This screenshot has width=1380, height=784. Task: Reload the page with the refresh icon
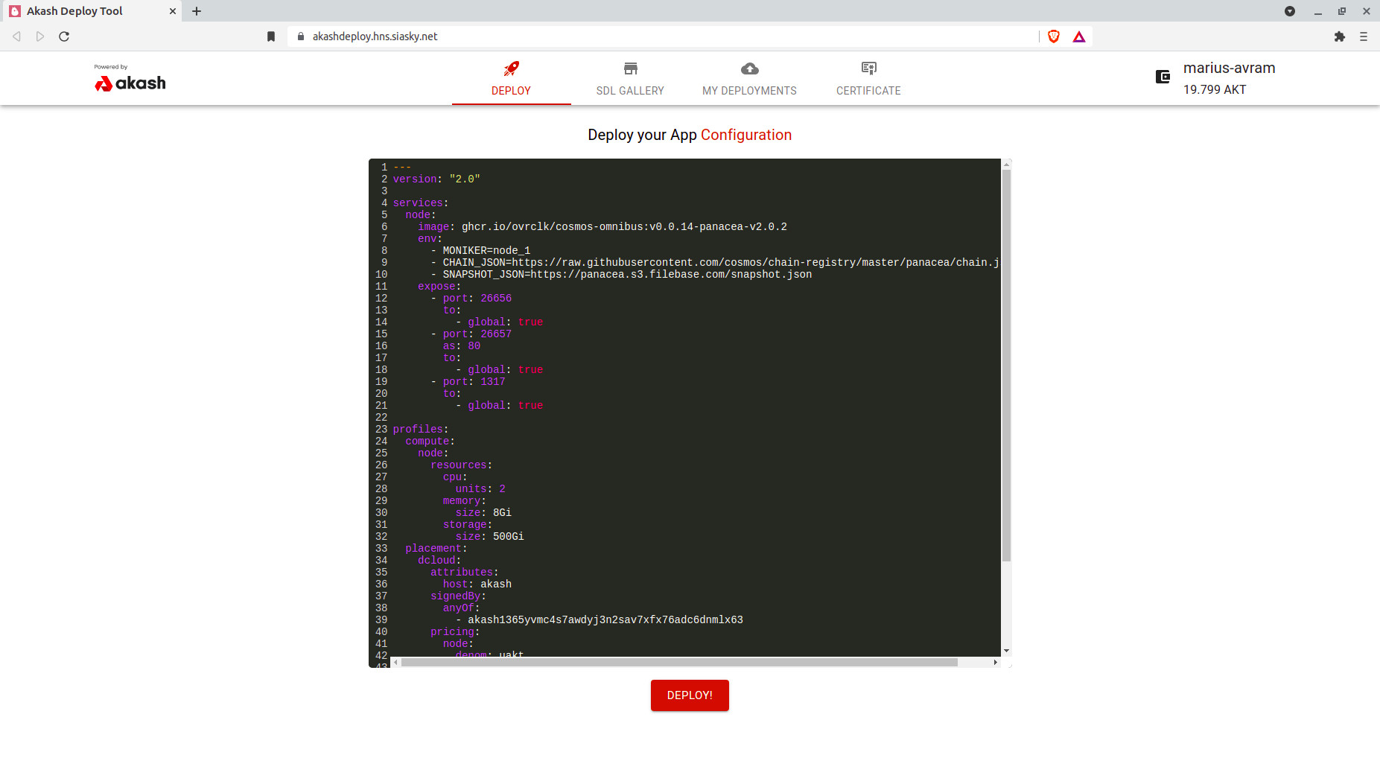64,36
